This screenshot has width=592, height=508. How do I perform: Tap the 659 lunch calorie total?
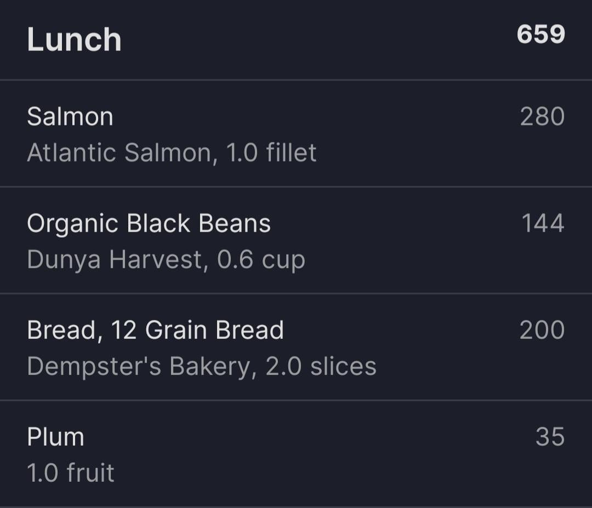pos(540,34)
